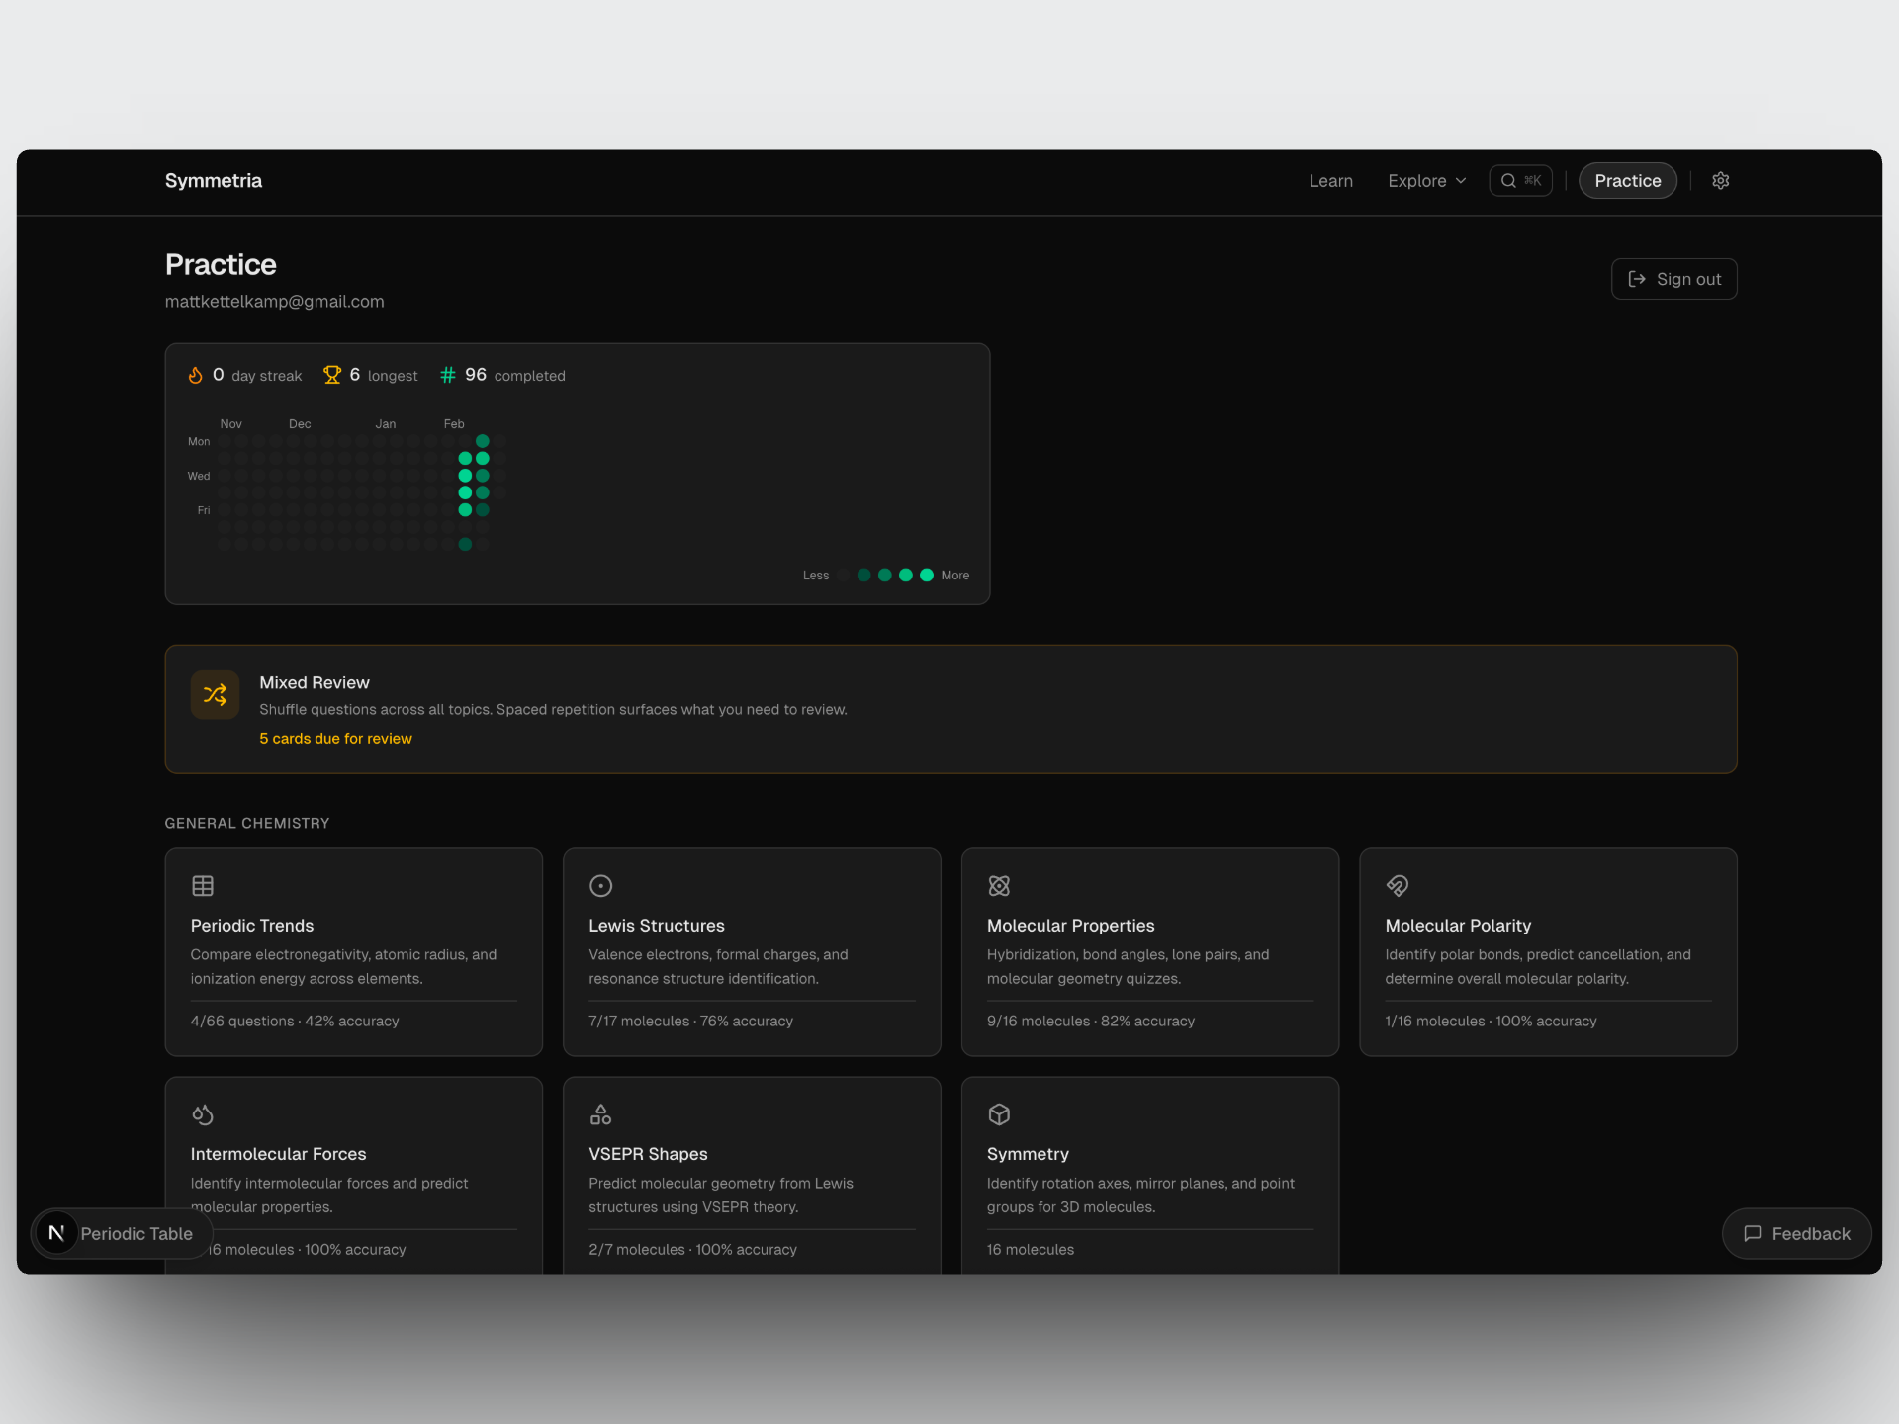Screen dimensions: 1899x1424
Task: Click the flame day-streak icon
Action: 196,375
